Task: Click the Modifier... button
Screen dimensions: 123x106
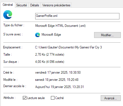Action: pyautogui.click(x=107, y=35)
